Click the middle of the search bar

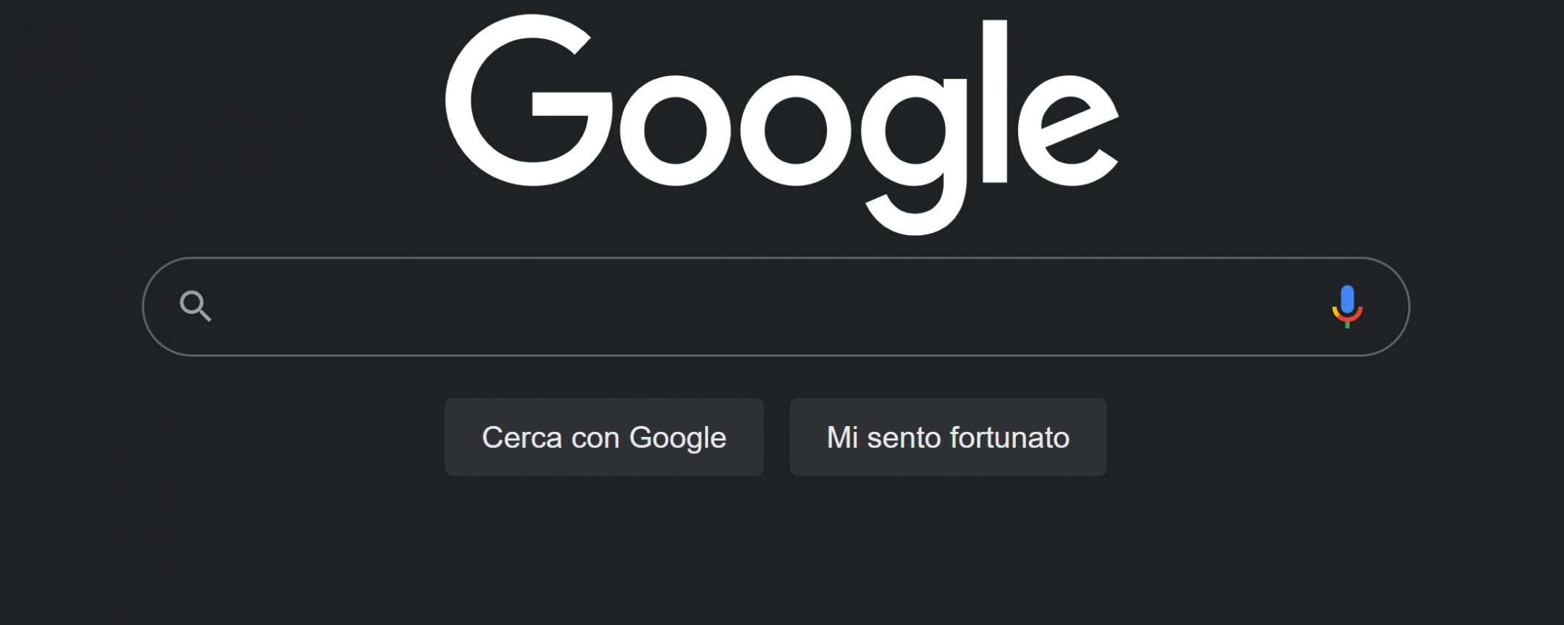tap(775, 307)
